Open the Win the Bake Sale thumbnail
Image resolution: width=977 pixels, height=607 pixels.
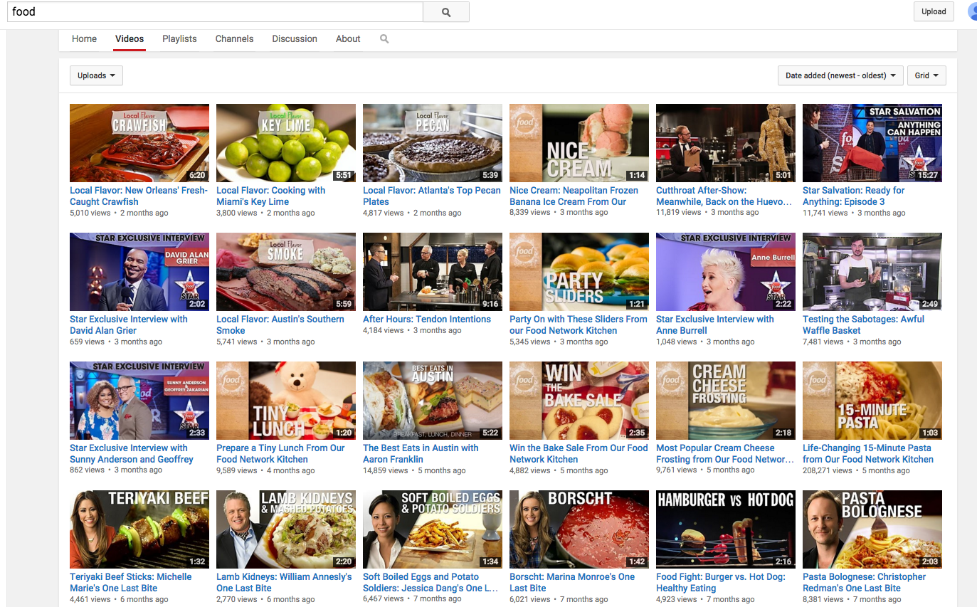pyautogui.click(x=579, y=401)
